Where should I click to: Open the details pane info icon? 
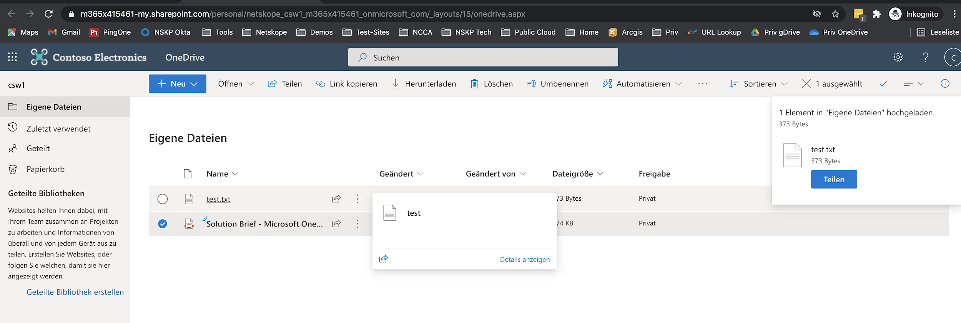(945, 83)
